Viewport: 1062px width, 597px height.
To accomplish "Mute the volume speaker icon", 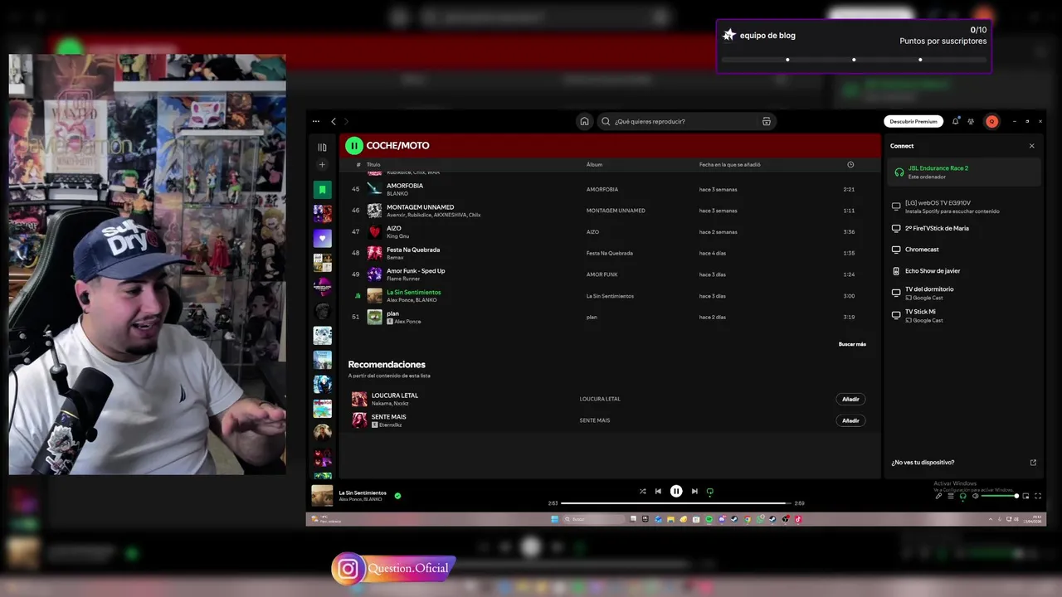I will 975,496.
